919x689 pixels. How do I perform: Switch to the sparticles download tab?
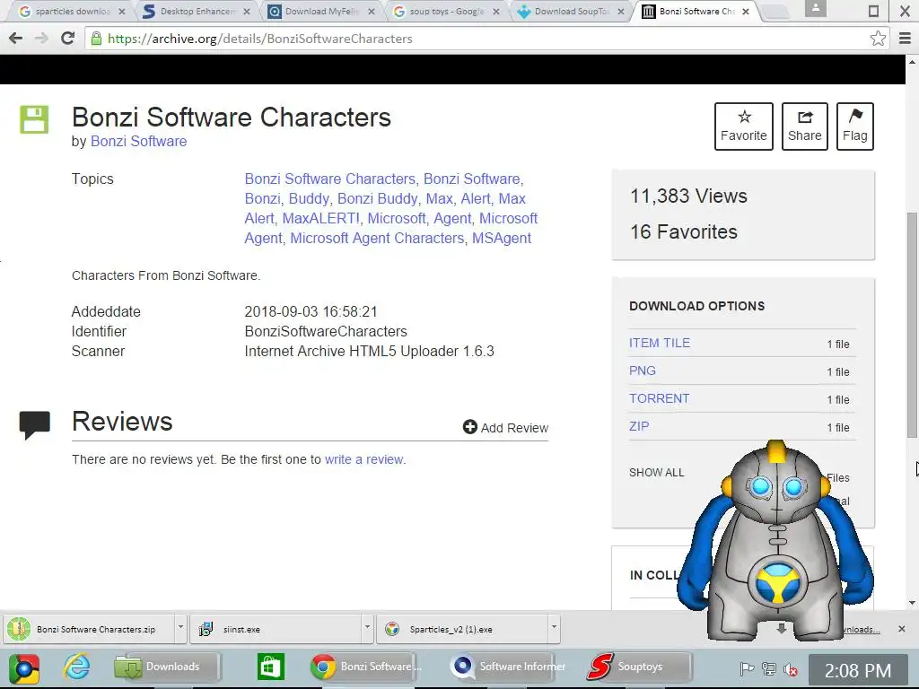70,11
